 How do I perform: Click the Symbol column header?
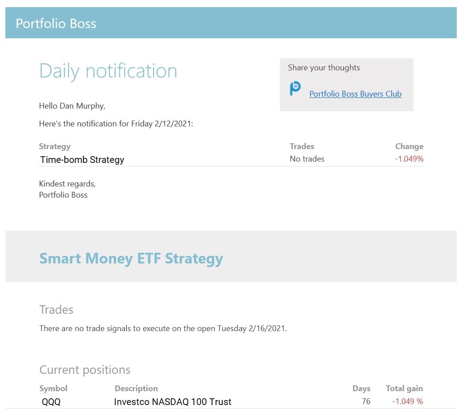pos(53,388)
